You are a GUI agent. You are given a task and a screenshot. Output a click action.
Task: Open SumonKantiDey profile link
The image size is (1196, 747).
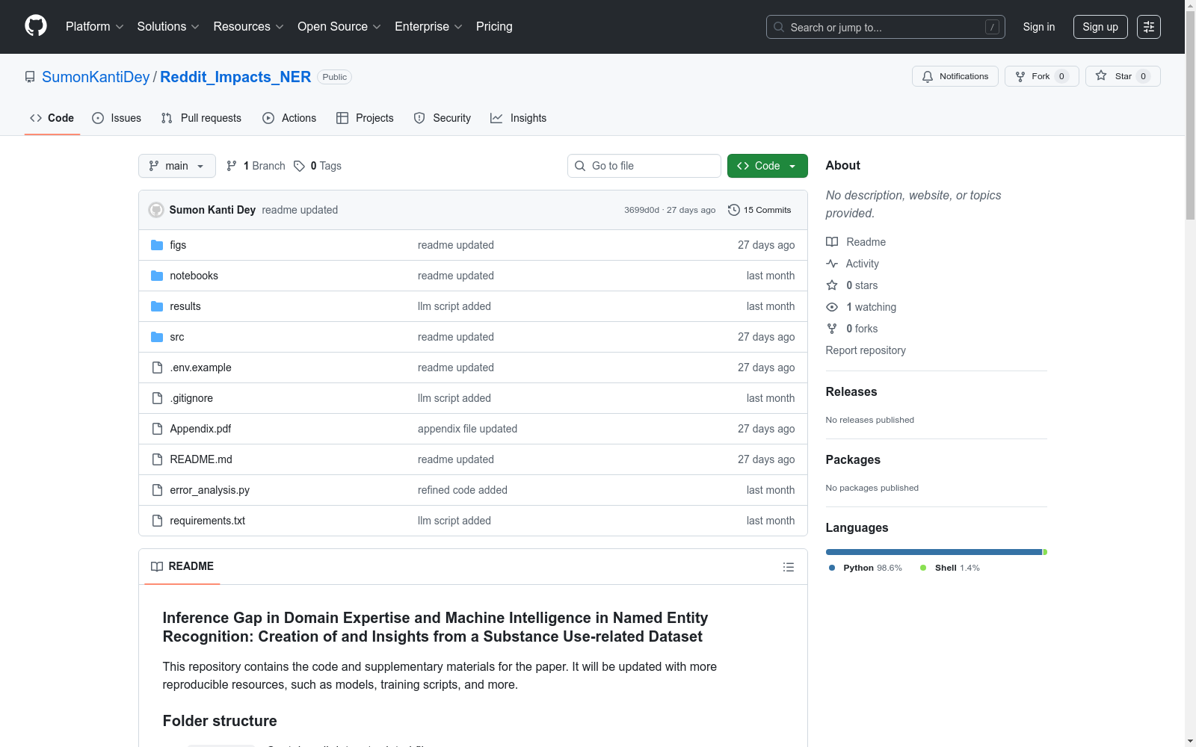[96, 77]
